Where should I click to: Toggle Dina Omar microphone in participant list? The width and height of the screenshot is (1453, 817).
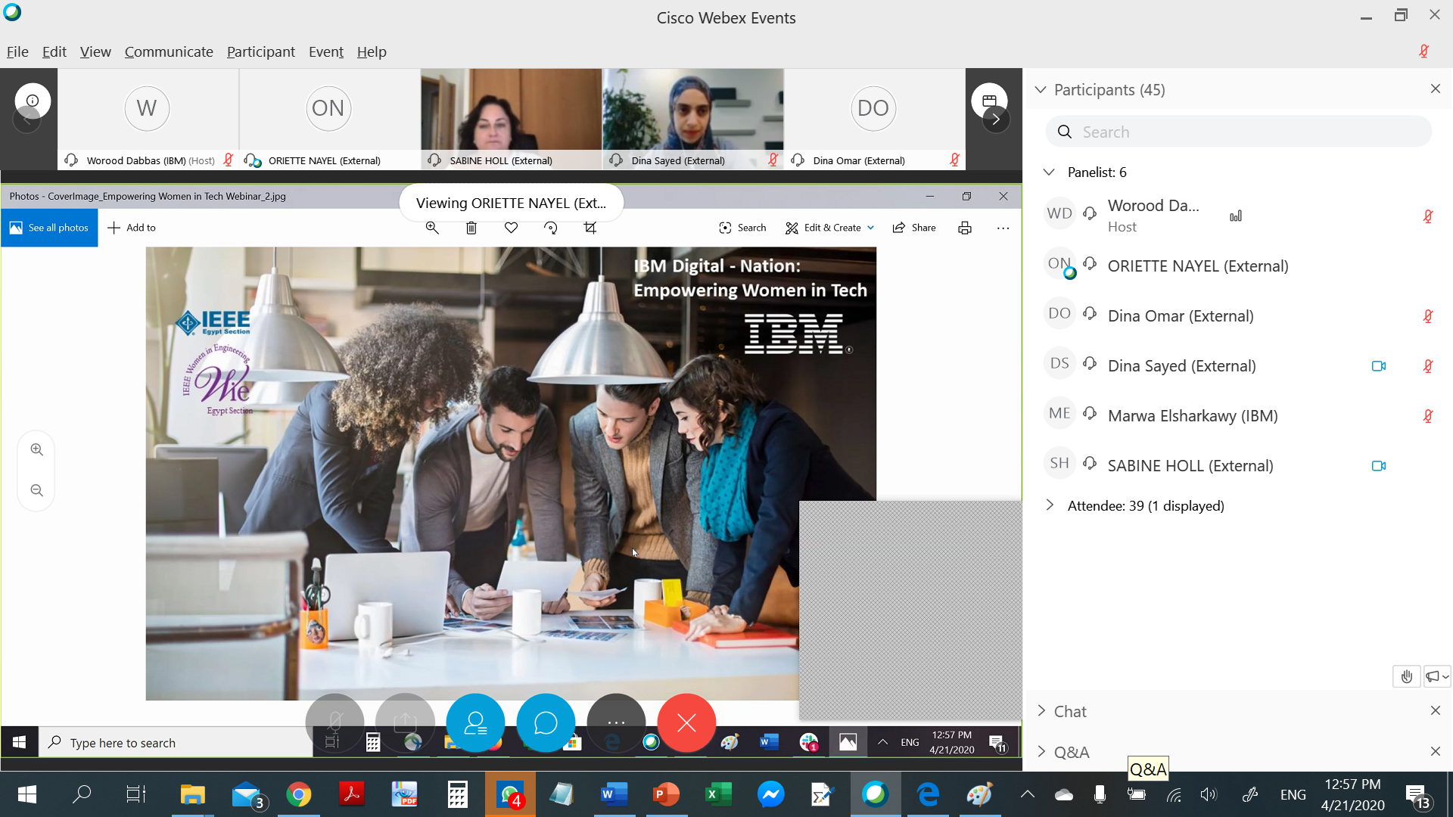click(x=1428, y=316)
